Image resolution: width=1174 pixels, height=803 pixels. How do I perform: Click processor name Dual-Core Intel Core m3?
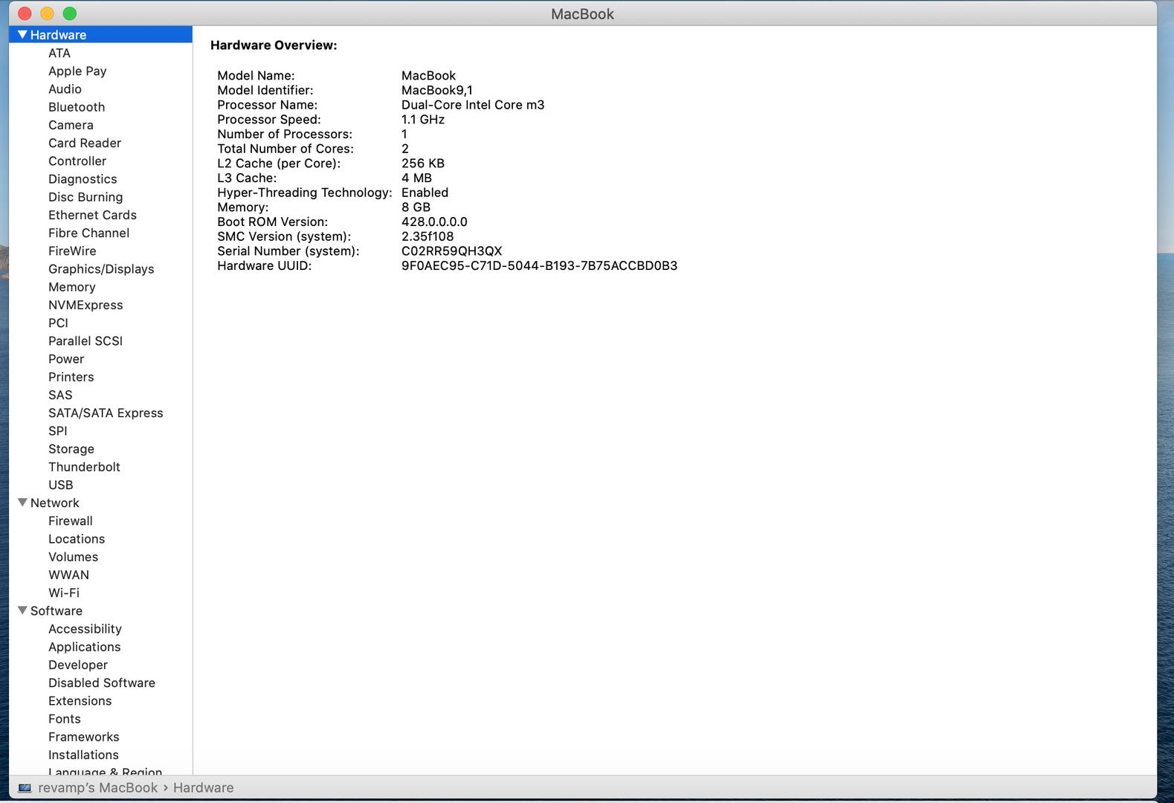pos(473,105)
